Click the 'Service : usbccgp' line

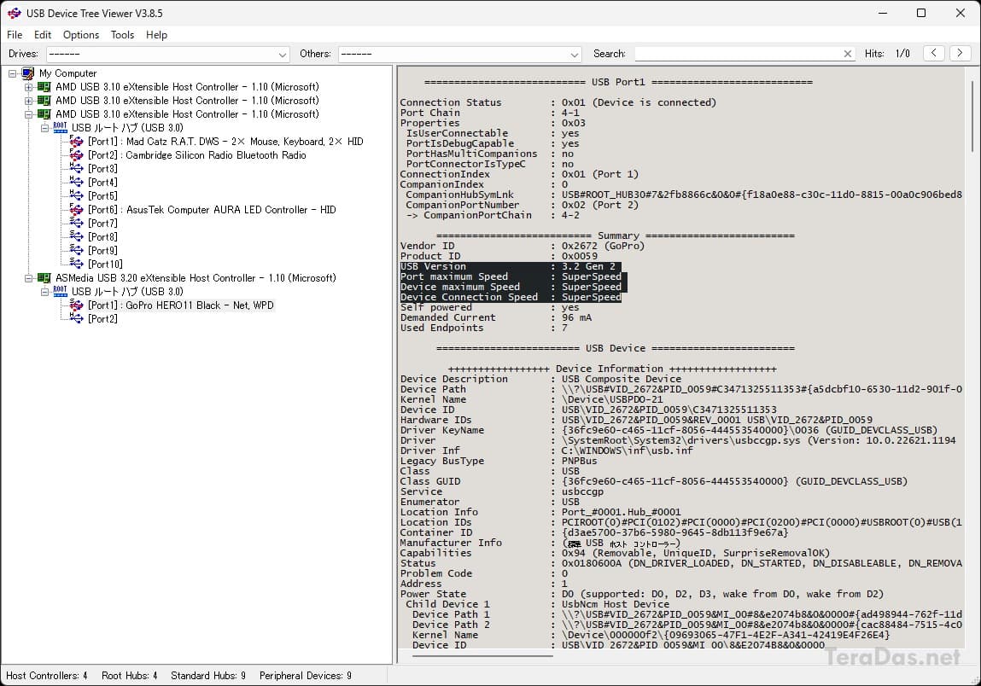pyautogui.click(x=502, y=491)
